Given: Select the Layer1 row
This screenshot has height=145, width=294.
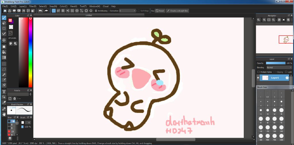Looking at the screenshot, I should (274, 78).
